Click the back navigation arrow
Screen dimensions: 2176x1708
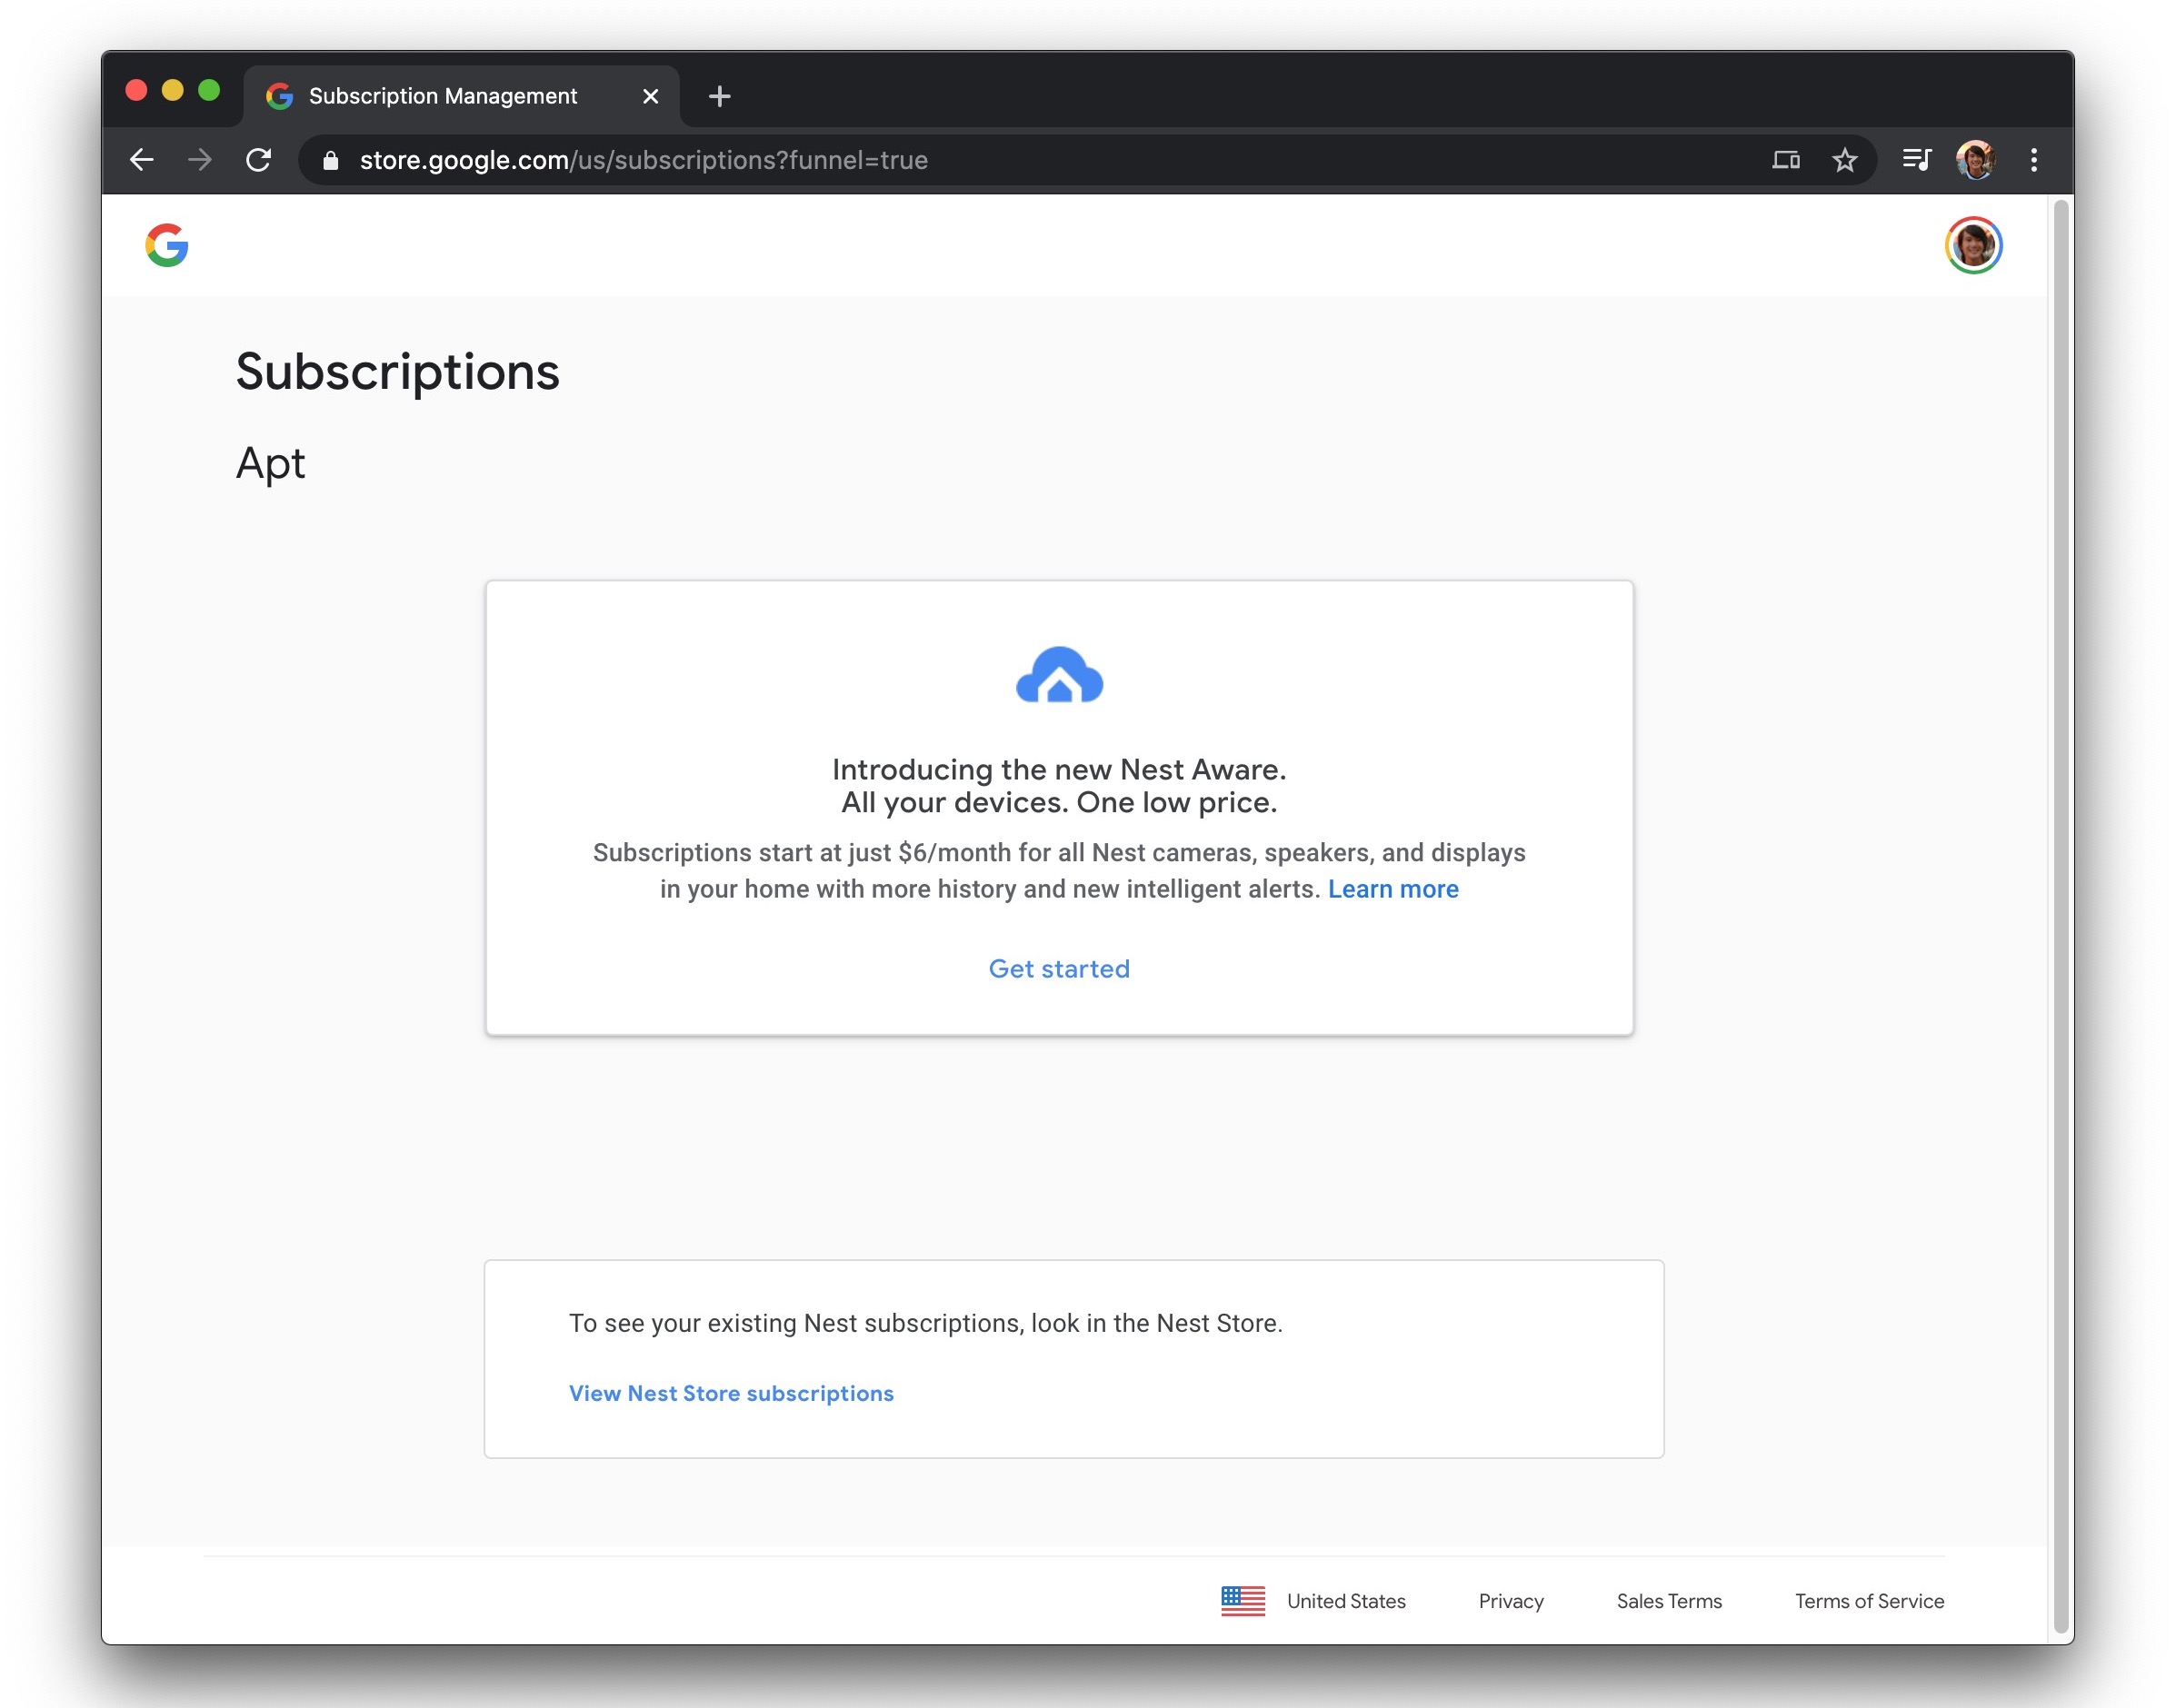coord(141,159)
